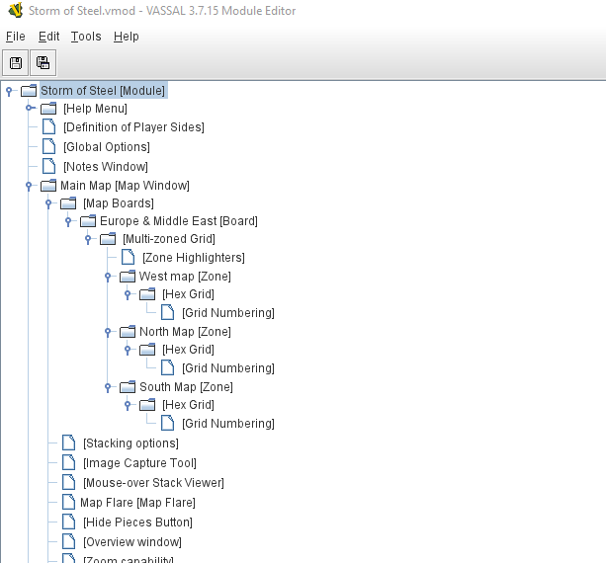
Task: Select '[Image Capture Tool]' row
Action: [139, 463]
